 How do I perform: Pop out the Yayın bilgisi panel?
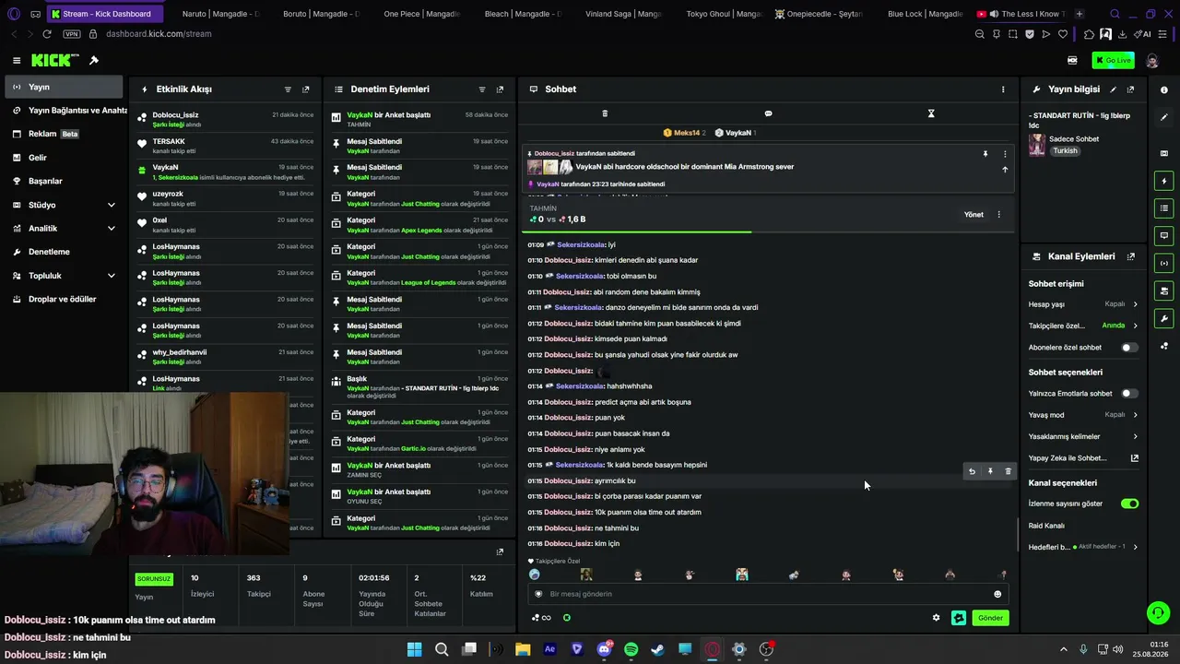point(1130,89)
